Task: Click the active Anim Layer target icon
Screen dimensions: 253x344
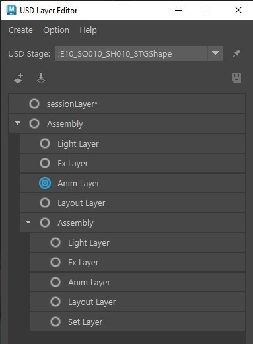Action: 45,183
